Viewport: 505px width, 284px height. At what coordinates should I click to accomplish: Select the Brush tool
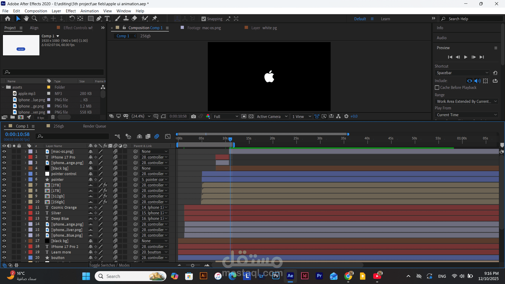[118, 19]
